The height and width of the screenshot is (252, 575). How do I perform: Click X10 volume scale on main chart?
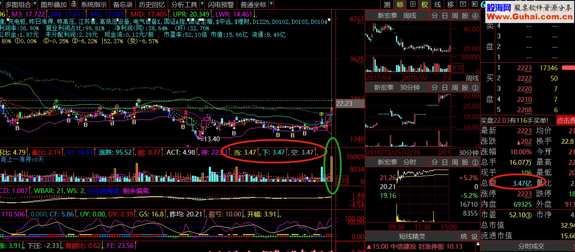point(342,181)
